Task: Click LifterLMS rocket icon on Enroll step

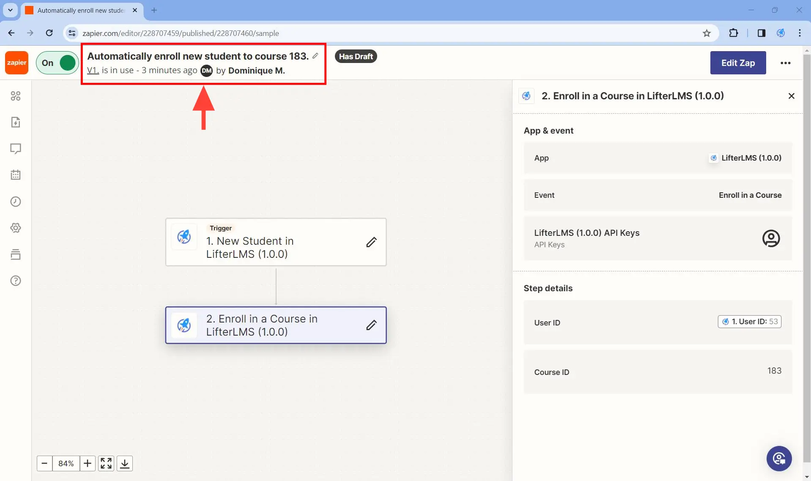Action: click(184, 325)
